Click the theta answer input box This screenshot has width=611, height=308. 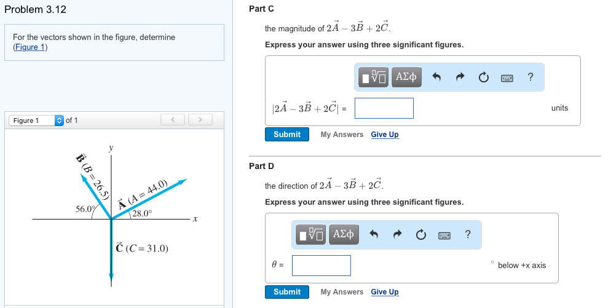pos(321,266)
